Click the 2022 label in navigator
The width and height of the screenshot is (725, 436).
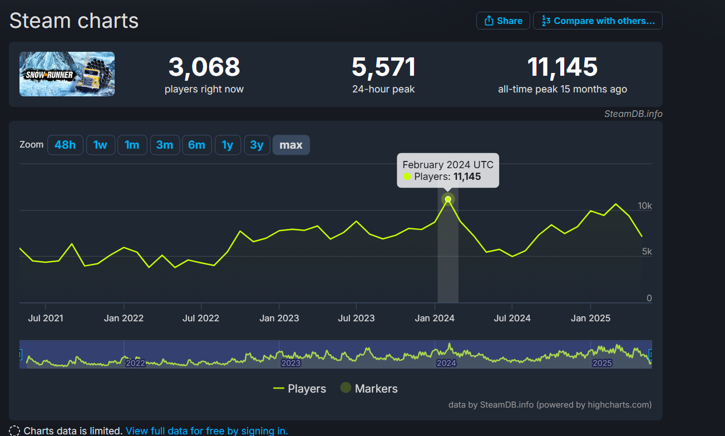135,363
